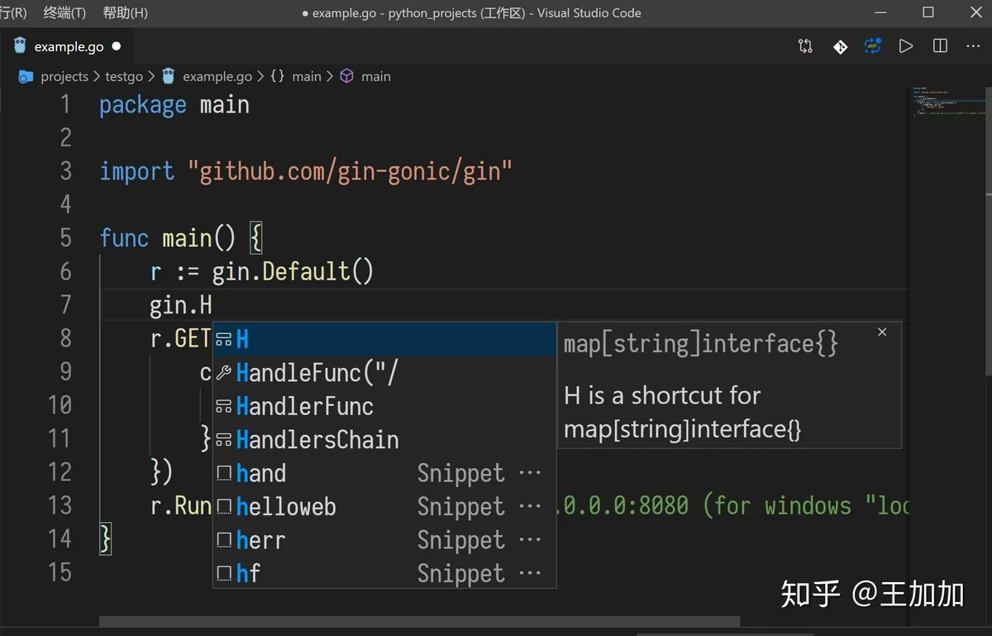This screenshot has height=636, width=992.
Task: Click the snippet square icon beside herr
Action: pos(223,540)
